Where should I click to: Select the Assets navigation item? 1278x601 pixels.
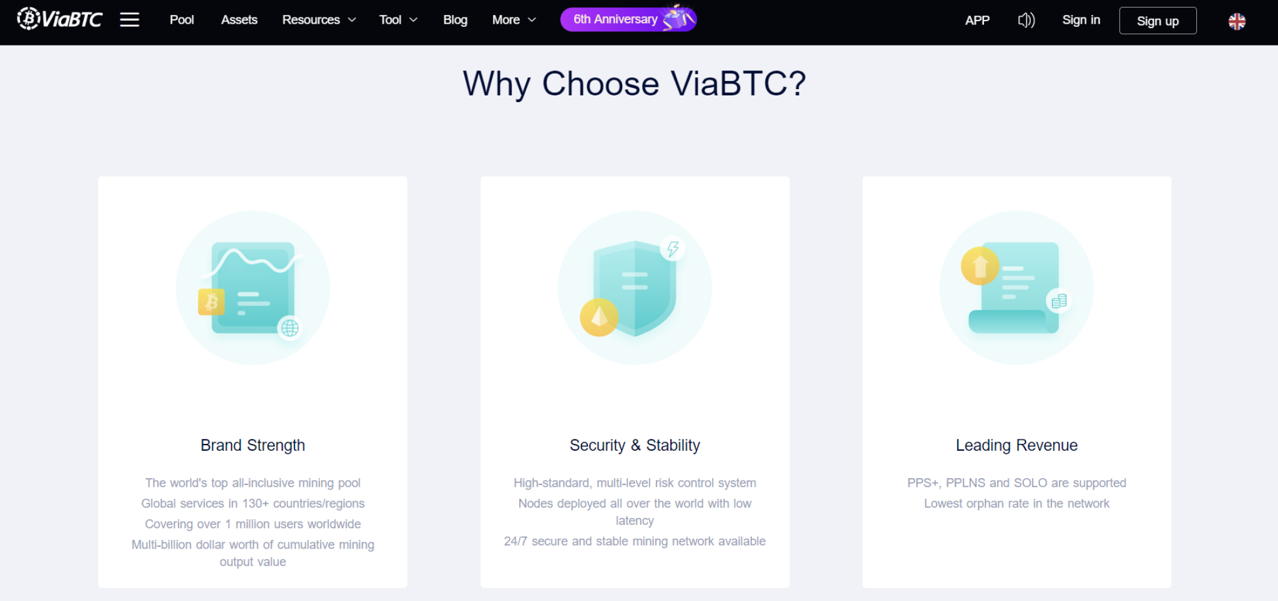(x=238, y=19)
